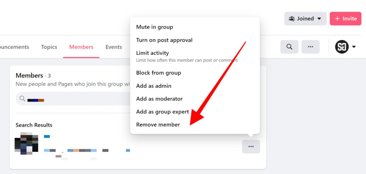Switch to the Topics tab
The height and width of the screenshot is (174, 366).
point(49,47)
